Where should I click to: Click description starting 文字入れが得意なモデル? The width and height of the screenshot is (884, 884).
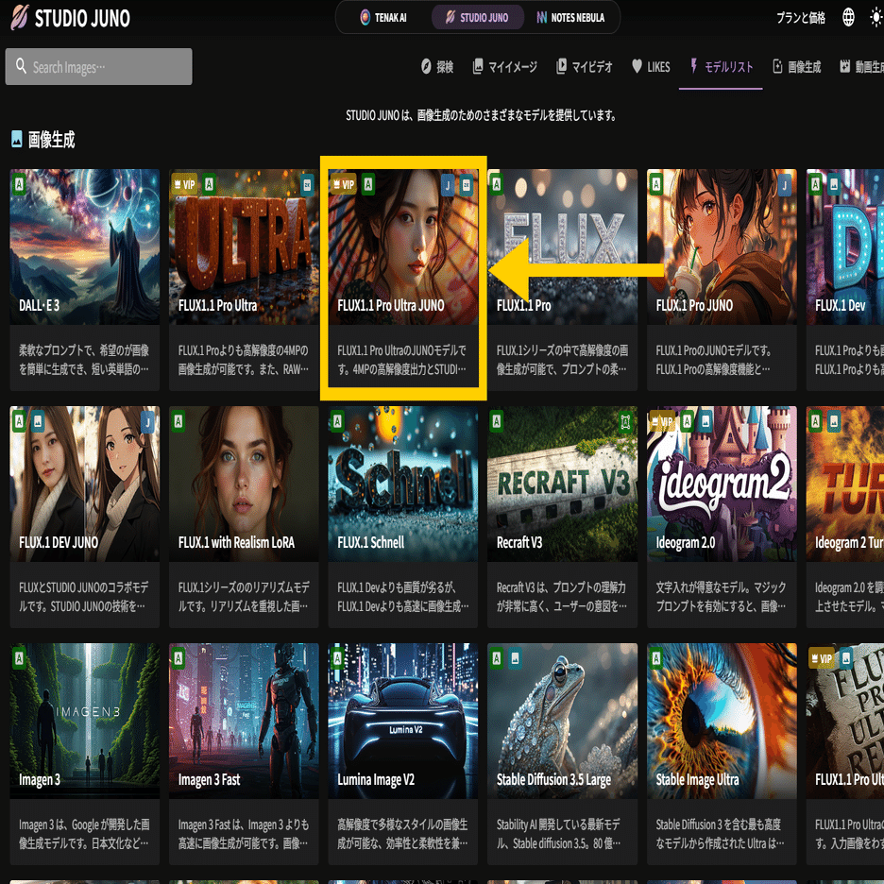[x=721, y=597]
